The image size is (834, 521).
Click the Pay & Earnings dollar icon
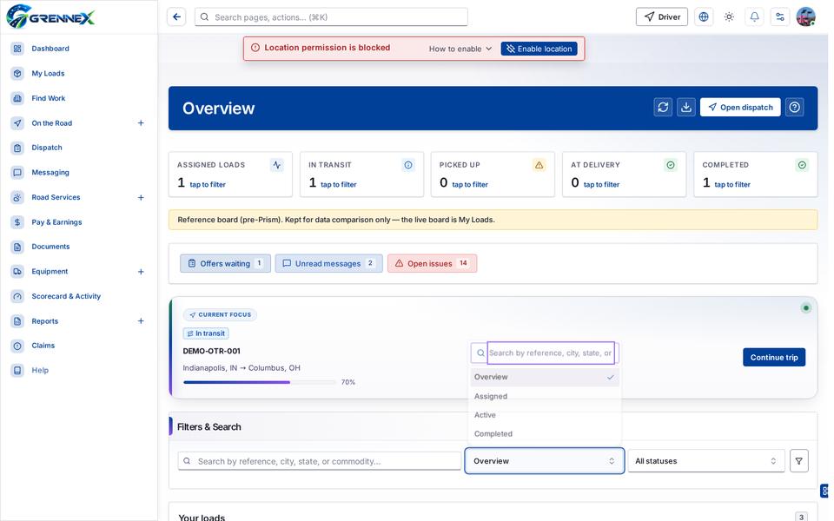tap(17, 221)
